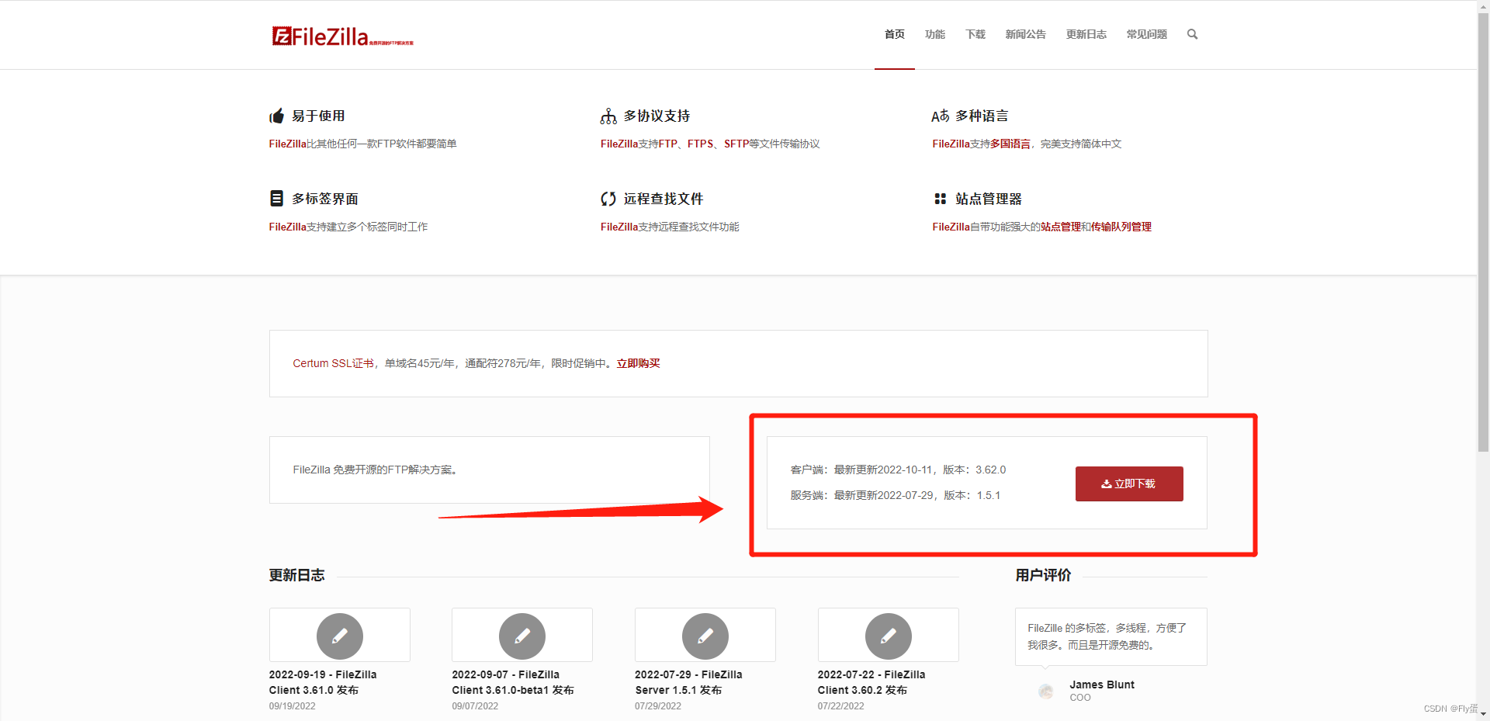1490x721 pixels.
Task: Click the FileZilla 免费开源的FTP解决方案 text
Action: point(375,470)
